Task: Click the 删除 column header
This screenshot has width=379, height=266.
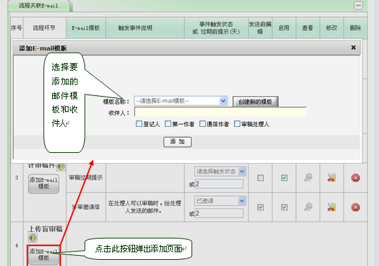Action: click(x=355, y=28)
